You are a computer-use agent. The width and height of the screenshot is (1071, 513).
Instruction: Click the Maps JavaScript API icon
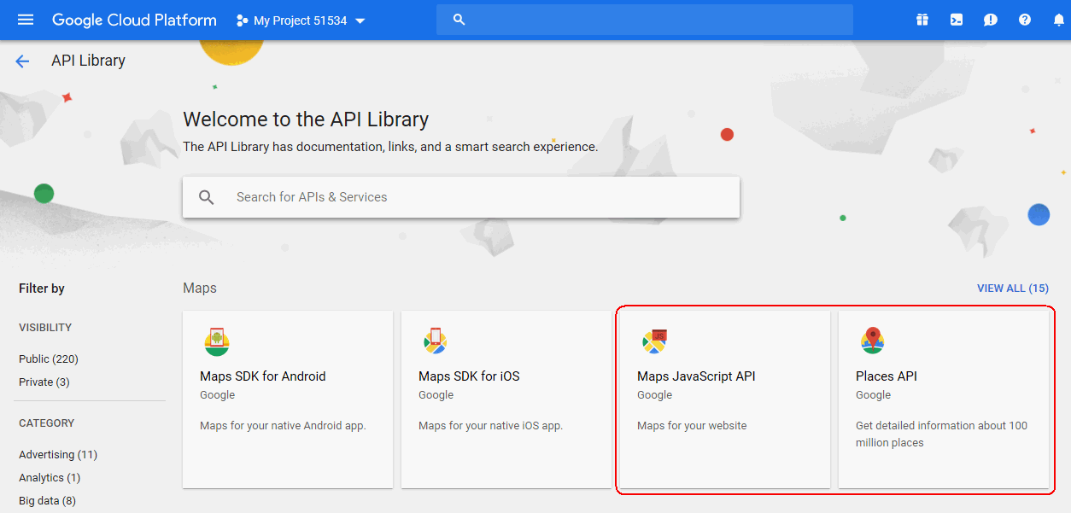[x=654, y=341]
